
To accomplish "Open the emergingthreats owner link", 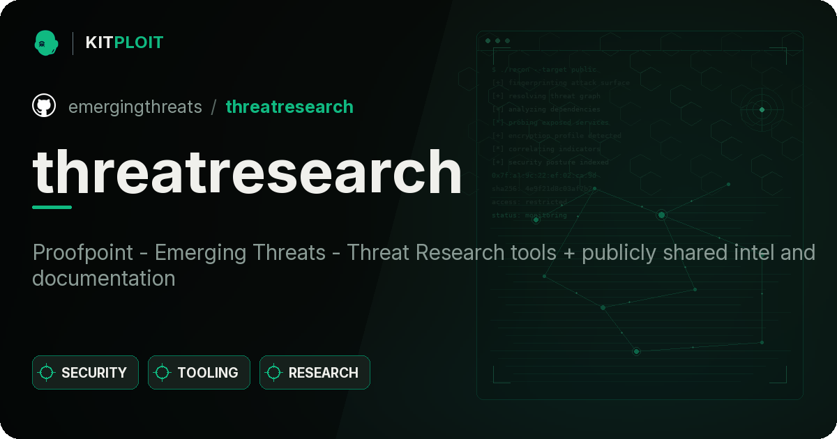I will pyautogui.click(x=135, y=107).
